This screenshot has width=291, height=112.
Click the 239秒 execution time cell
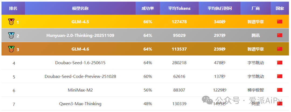(220, 49)
